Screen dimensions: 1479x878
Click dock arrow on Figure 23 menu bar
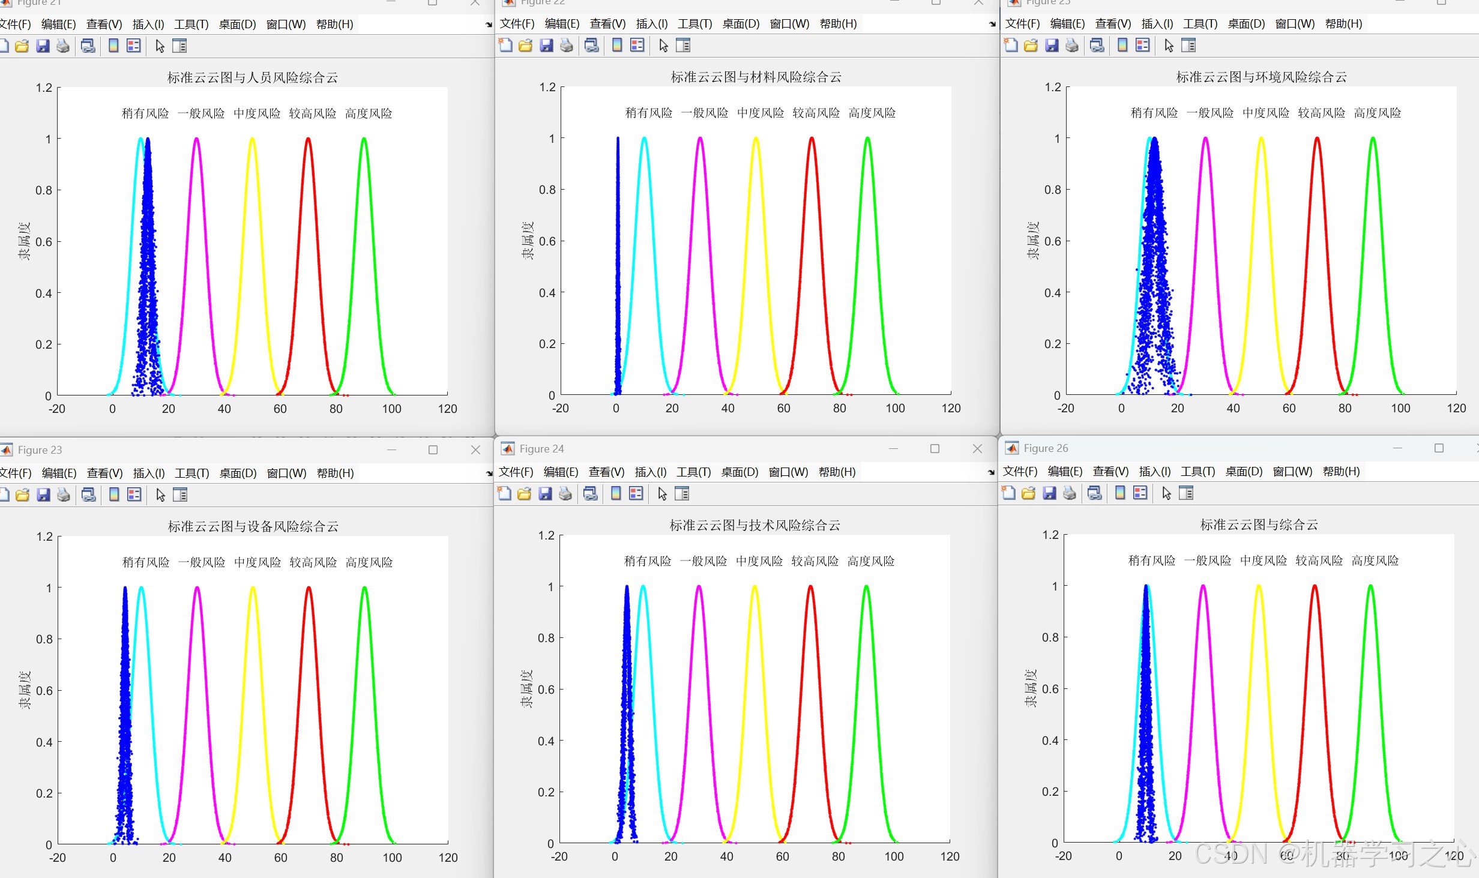489,474
